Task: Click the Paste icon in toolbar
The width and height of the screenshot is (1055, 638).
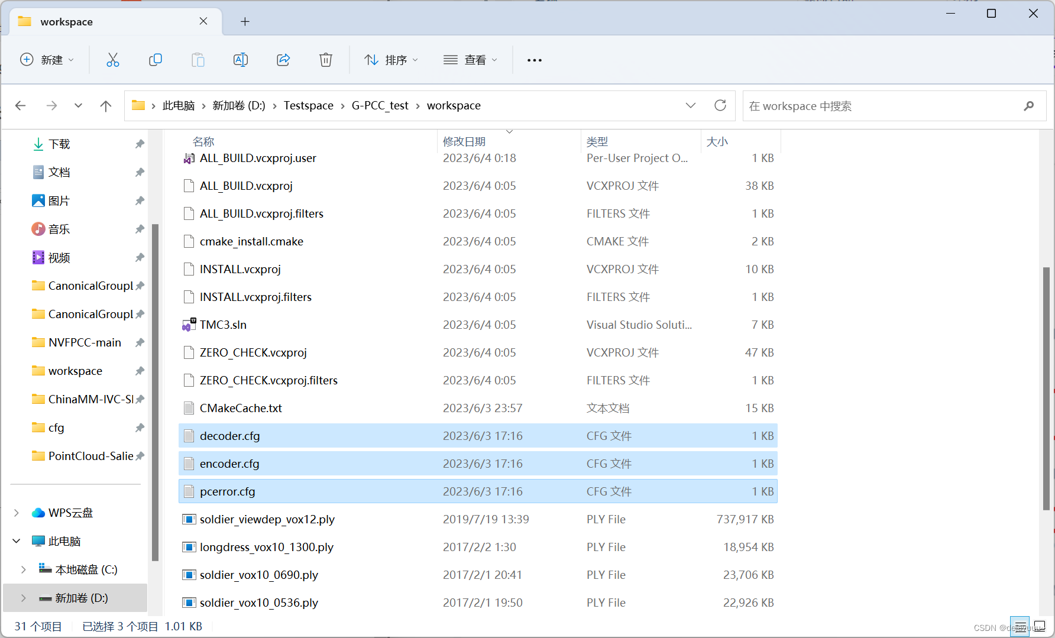Action: click(198, 60)
